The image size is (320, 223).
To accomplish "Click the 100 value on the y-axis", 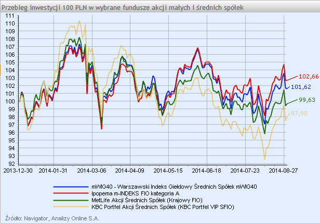I will click(10, 101).
